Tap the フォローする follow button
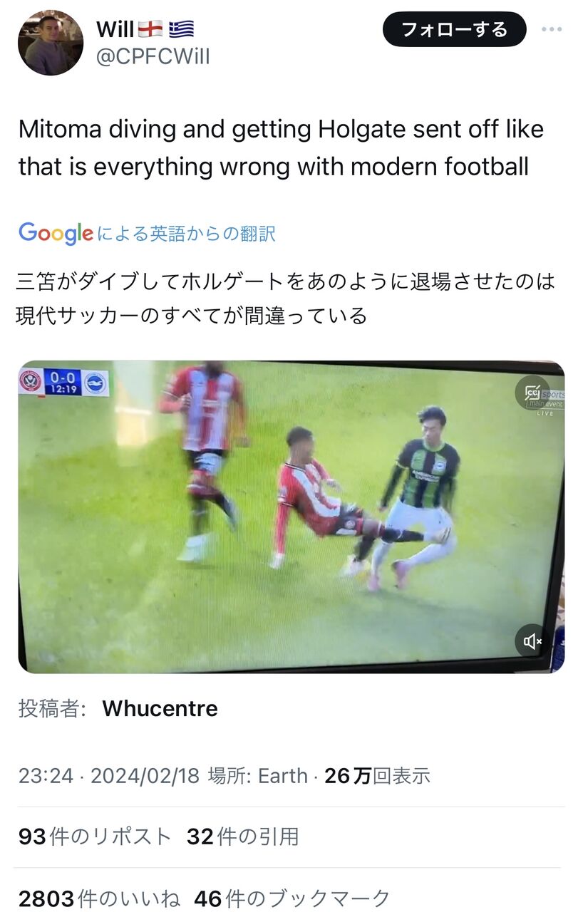The width and height of the screenshot is (583, 912). (x=455, y=30)
